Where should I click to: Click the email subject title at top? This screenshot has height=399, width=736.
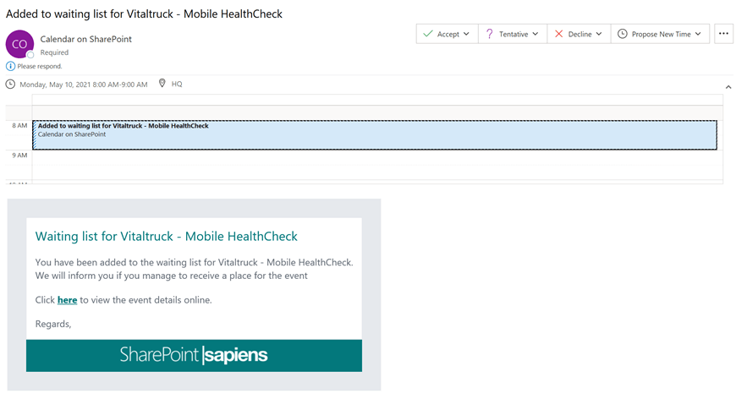click(x=144, y=14)
